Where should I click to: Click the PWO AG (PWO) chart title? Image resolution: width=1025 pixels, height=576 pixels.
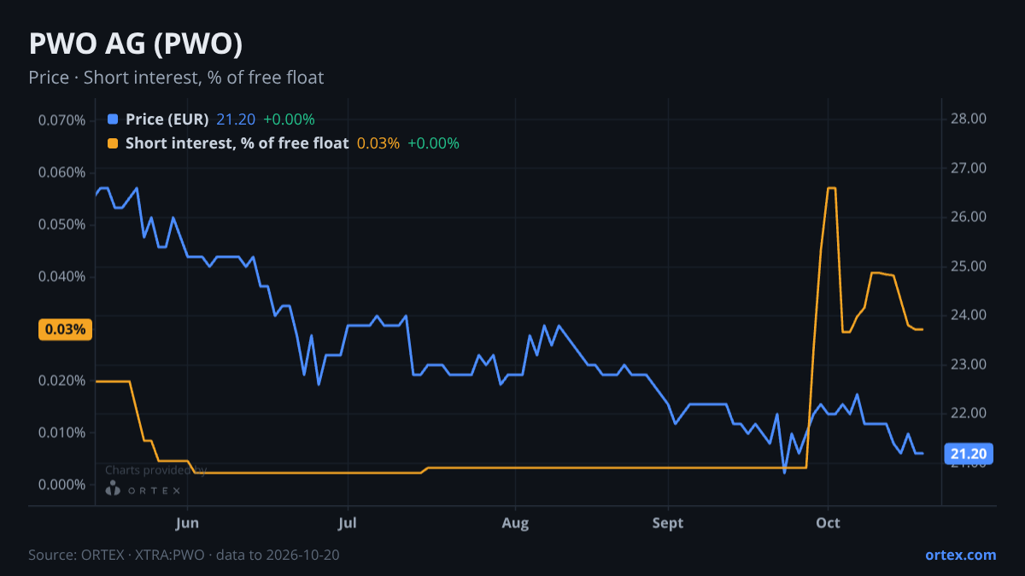click(136, 44)
